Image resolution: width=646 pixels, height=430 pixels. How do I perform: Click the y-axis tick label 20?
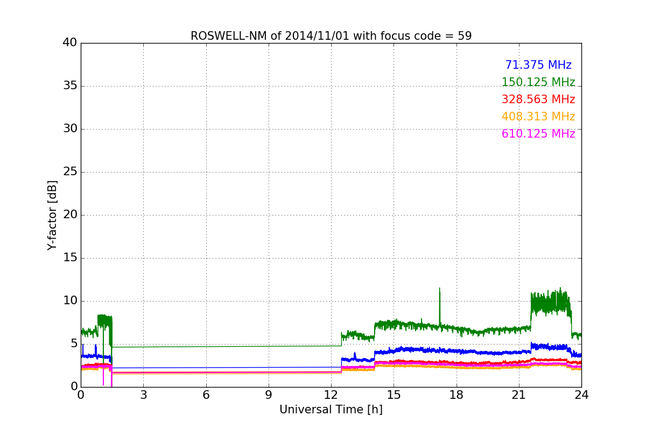click(70, 215)
